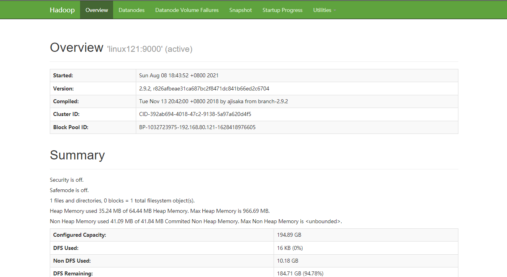This screenshot has width=507, height=277.
Task: Click the 'Safemode is off.' line
Action: pos(69,190)
